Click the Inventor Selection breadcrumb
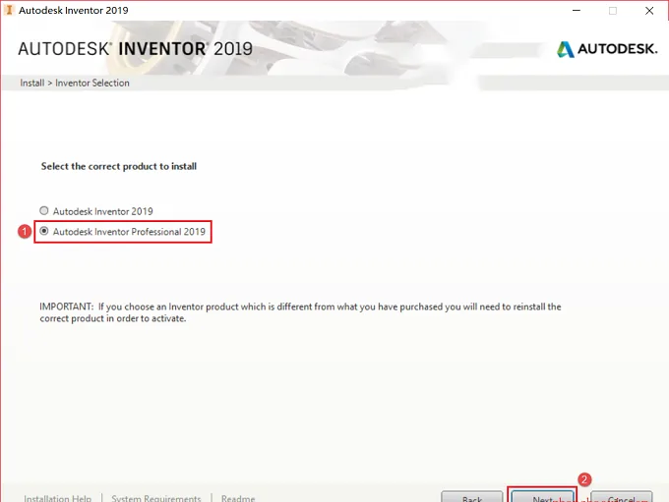 [92, 83]
